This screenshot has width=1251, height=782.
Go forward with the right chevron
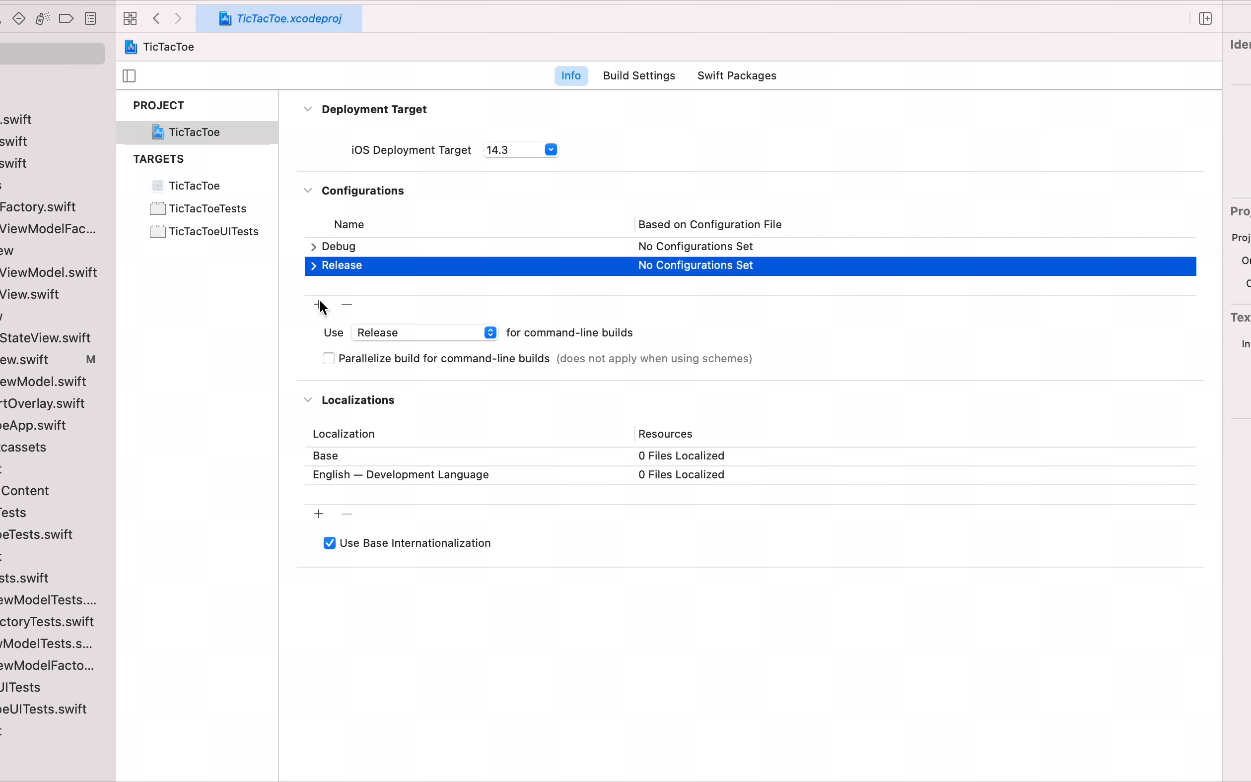tap(178, 19)
